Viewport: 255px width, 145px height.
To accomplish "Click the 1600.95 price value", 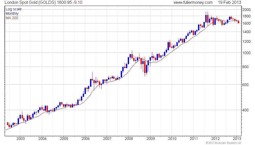I will point(64,2).
